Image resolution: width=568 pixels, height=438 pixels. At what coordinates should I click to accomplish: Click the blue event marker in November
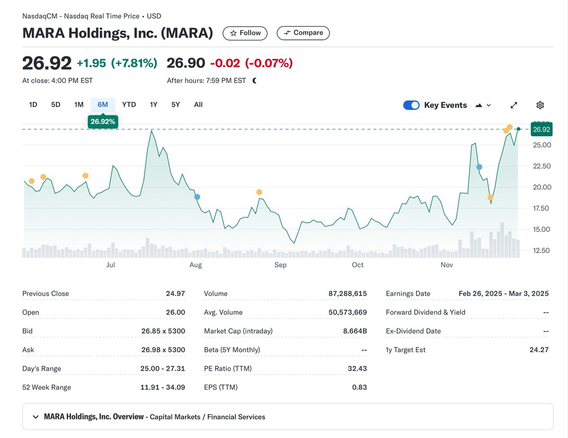tap(479, 167)
